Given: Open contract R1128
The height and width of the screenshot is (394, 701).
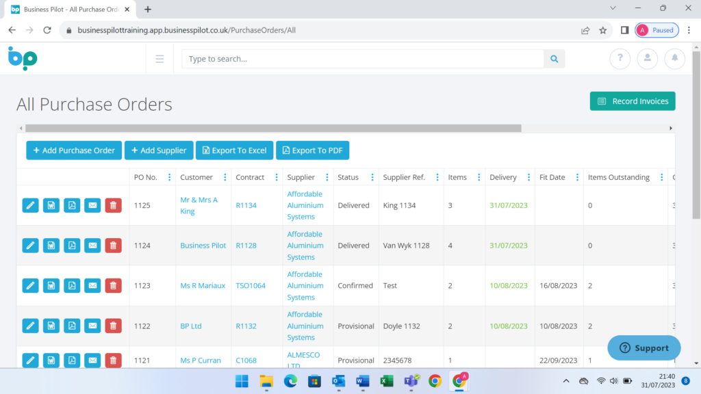Looking at the screenshot, I should tap(246, 246).
